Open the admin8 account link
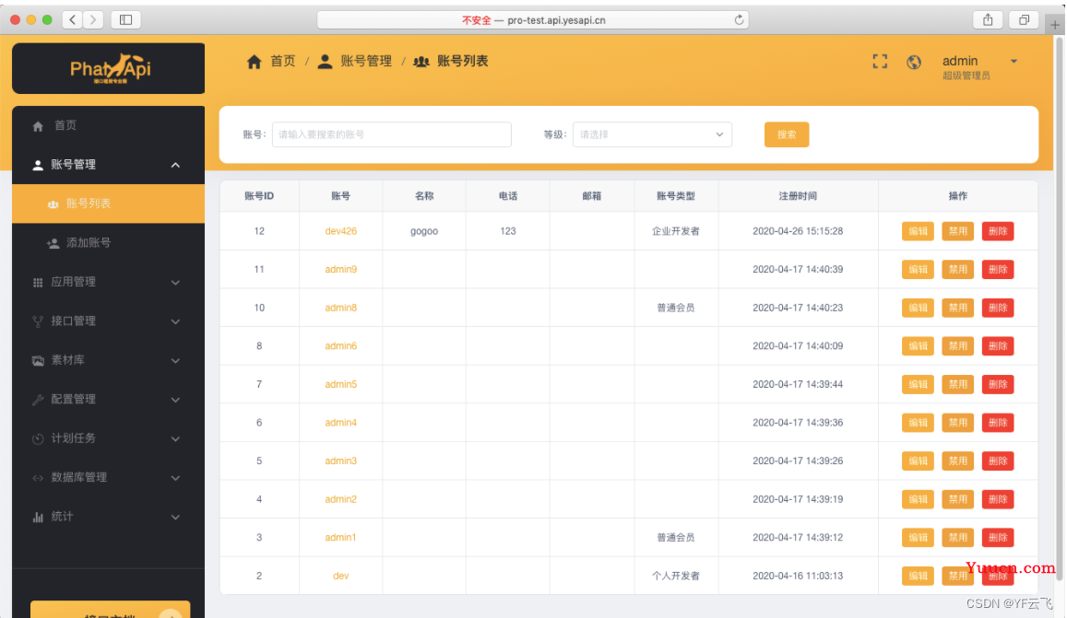This screenshot has height=618, width=1067. [x=341, y=308]
